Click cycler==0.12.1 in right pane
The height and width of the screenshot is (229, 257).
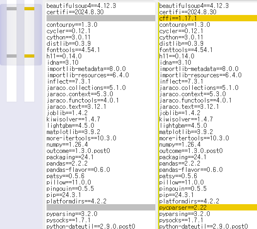tap(181, 31)
